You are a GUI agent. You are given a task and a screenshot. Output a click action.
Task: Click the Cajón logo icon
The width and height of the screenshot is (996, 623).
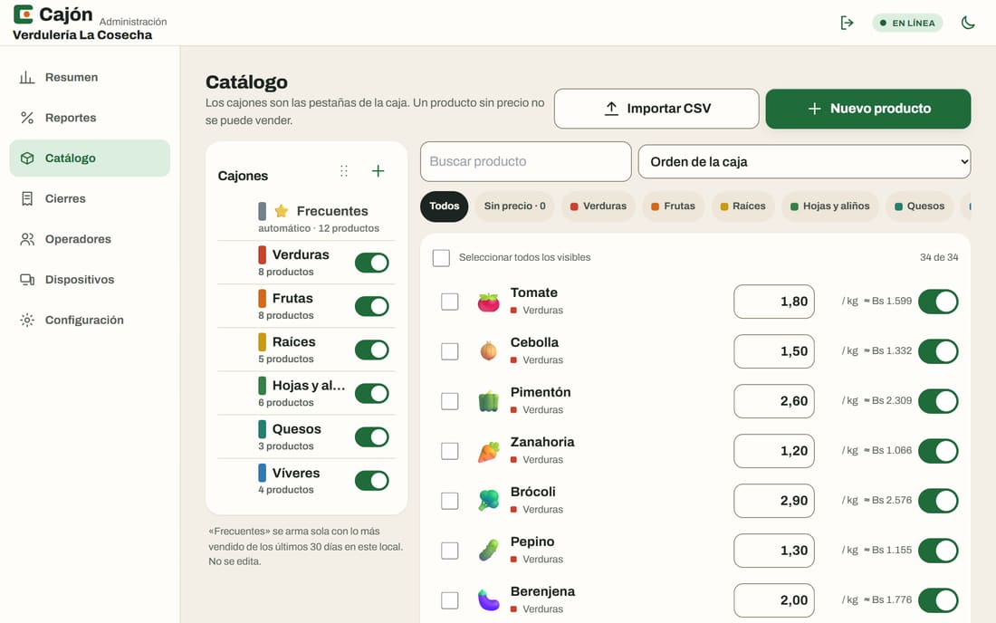coord(23,14)
